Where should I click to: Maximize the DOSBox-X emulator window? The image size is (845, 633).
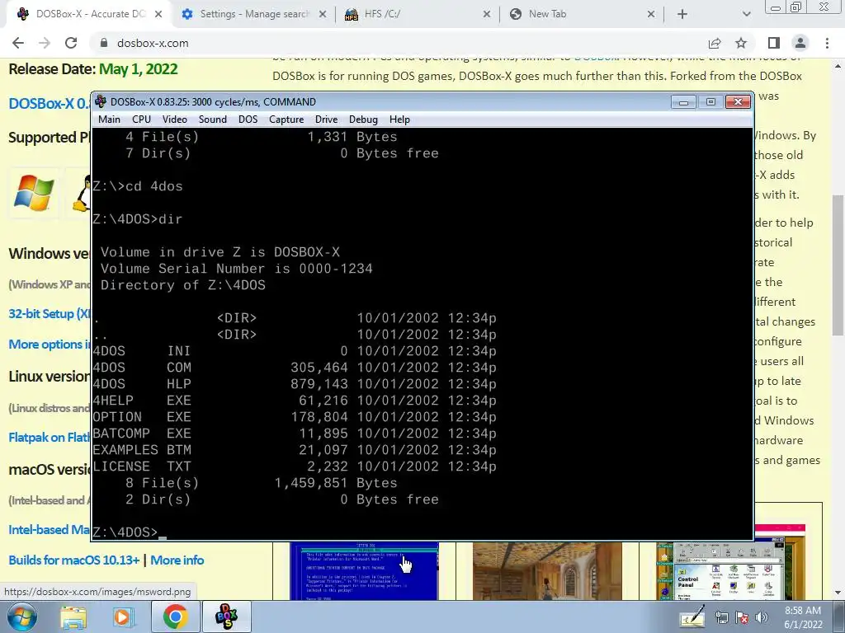click(710, 101)
